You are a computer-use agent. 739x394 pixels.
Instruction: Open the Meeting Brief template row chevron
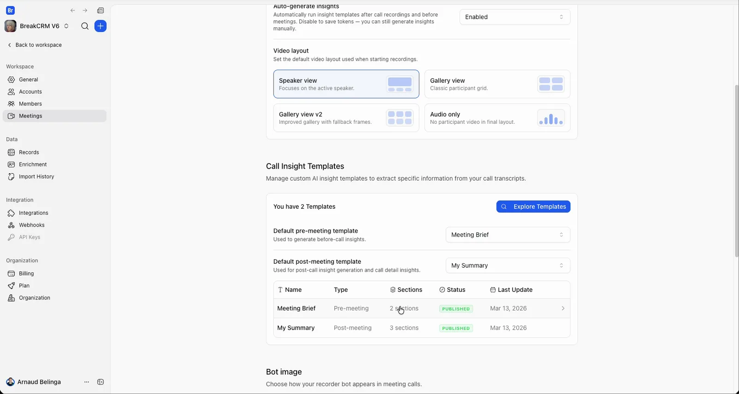563,309
